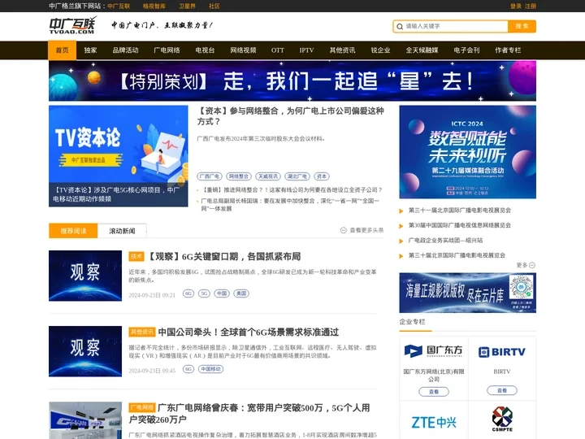This screenshot has width=585, height=439.
Task: Select IPTV in the navigation bar
Action: coord(306,50)
